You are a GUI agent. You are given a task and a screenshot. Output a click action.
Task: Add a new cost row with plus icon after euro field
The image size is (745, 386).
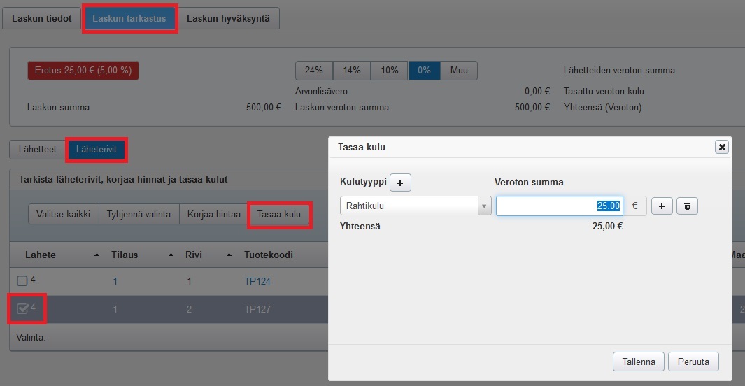(x=662, y=206)
